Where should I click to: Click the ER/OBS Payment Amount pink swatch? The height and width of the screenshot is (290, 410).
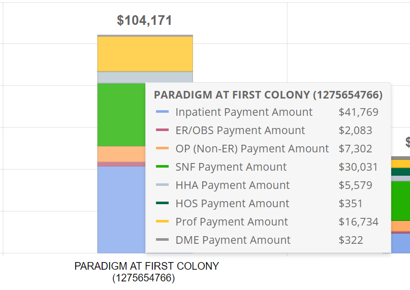(x=162, y=130)
